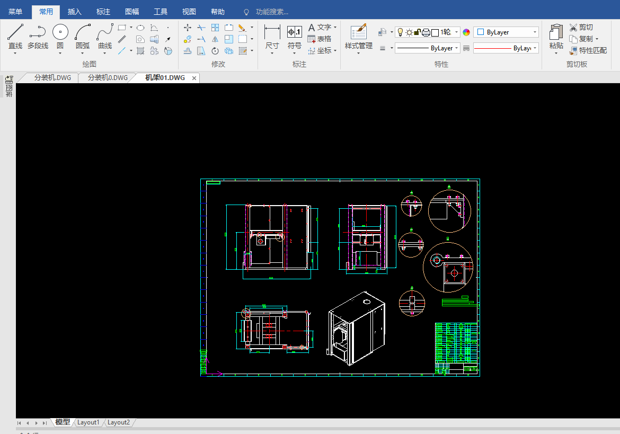Open the color wheel picker icon
The image size is (620, 434).
click(466, 32)
